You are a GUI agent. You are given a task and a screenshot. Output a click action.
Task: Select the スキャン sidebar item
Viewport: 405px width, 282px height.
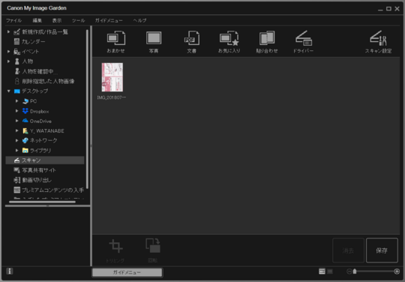pos(45,160)
